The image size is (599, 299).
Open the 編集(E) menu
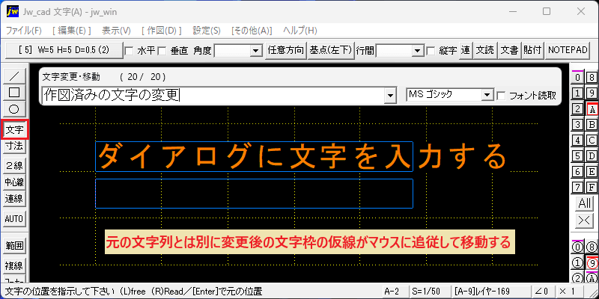pyautogui.click(x=72, y=31)
